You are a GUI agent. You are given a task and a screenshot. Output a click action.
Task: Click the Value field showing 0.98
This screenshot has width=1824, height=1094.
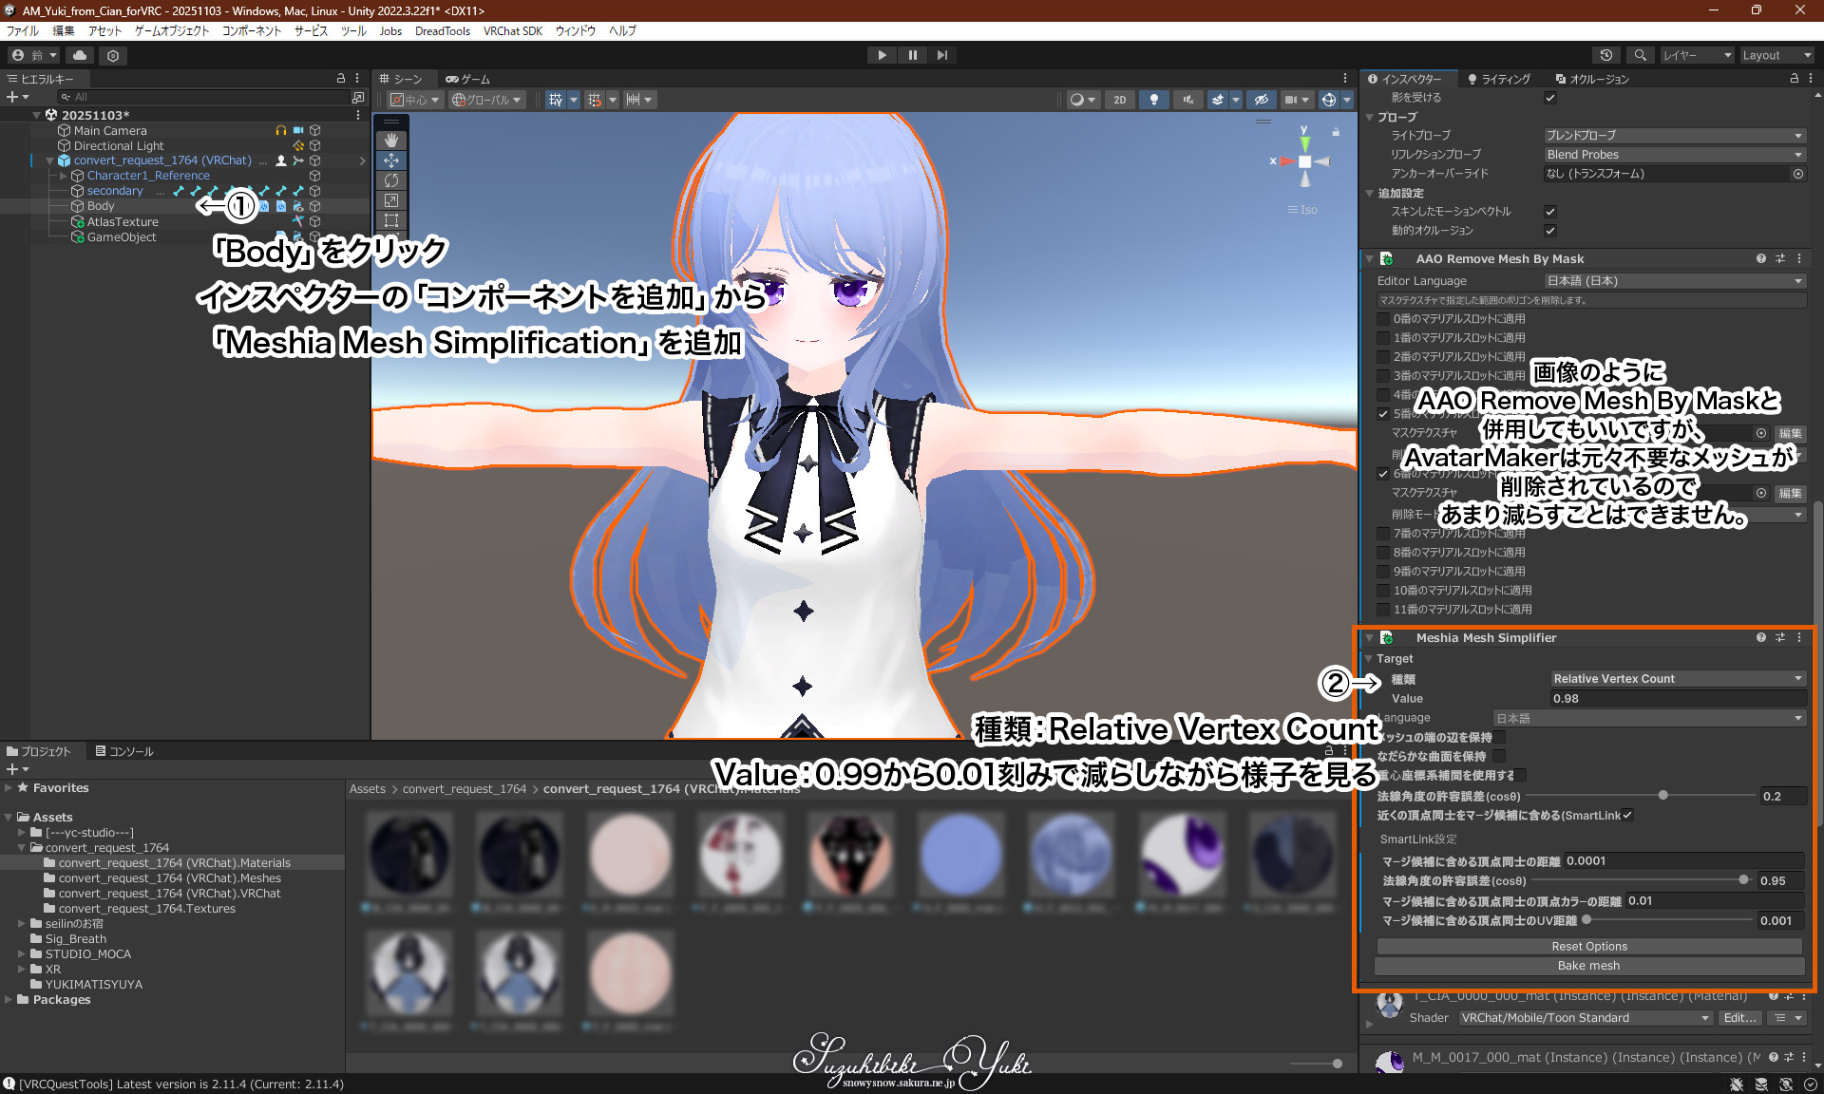(x=1677, y=699)
